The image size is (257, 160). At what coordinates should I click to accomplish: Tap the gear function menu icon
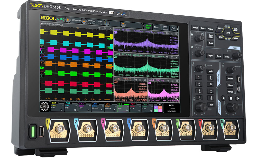44,106
